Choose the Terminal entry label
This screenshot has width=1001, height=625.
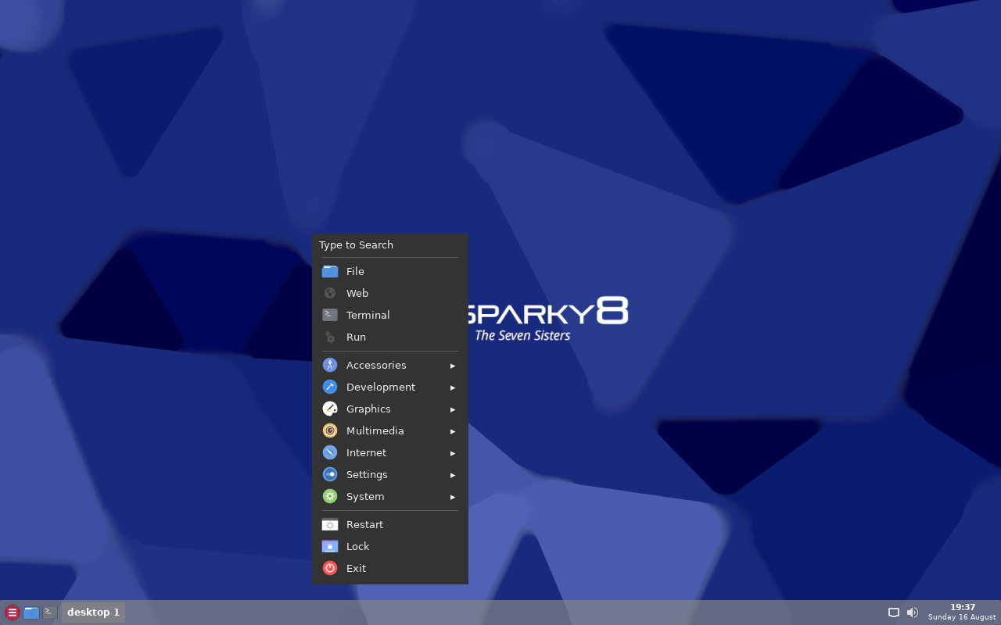tap(368, 315)
